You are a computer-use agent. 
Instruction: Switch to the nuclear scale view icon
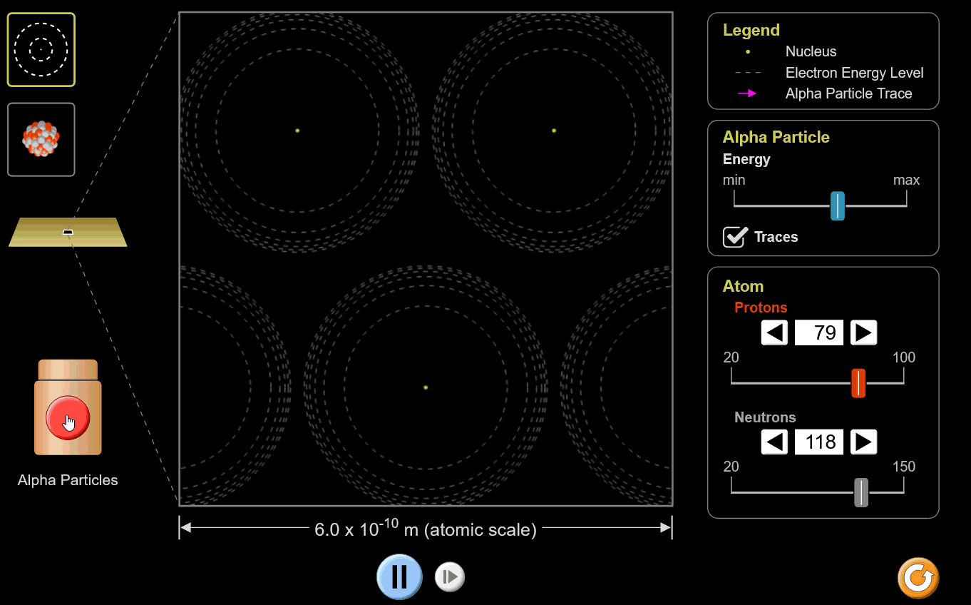pyautogui.click(x=41, y=140)
